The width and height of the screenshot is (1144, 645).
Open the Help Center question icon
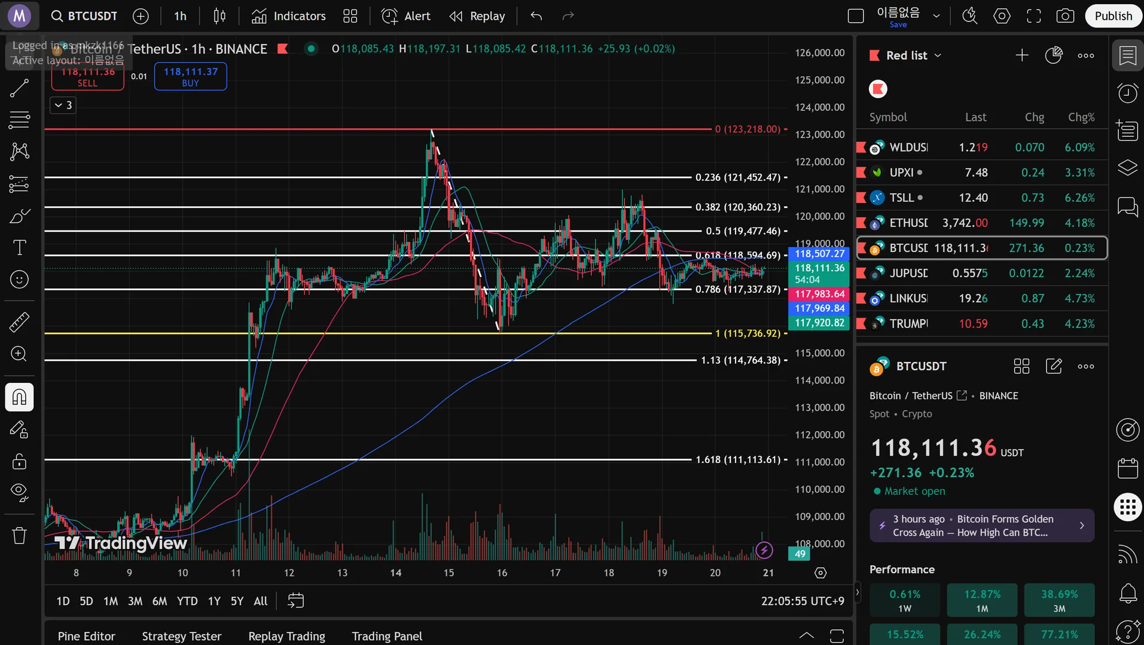point(1127,631)
